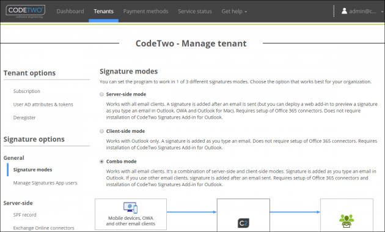The width and height of the screenshot is (385, 232).
Task: Click the mobile devices and OWA icon
Action: pyautogui.click(x=130, y=208)
